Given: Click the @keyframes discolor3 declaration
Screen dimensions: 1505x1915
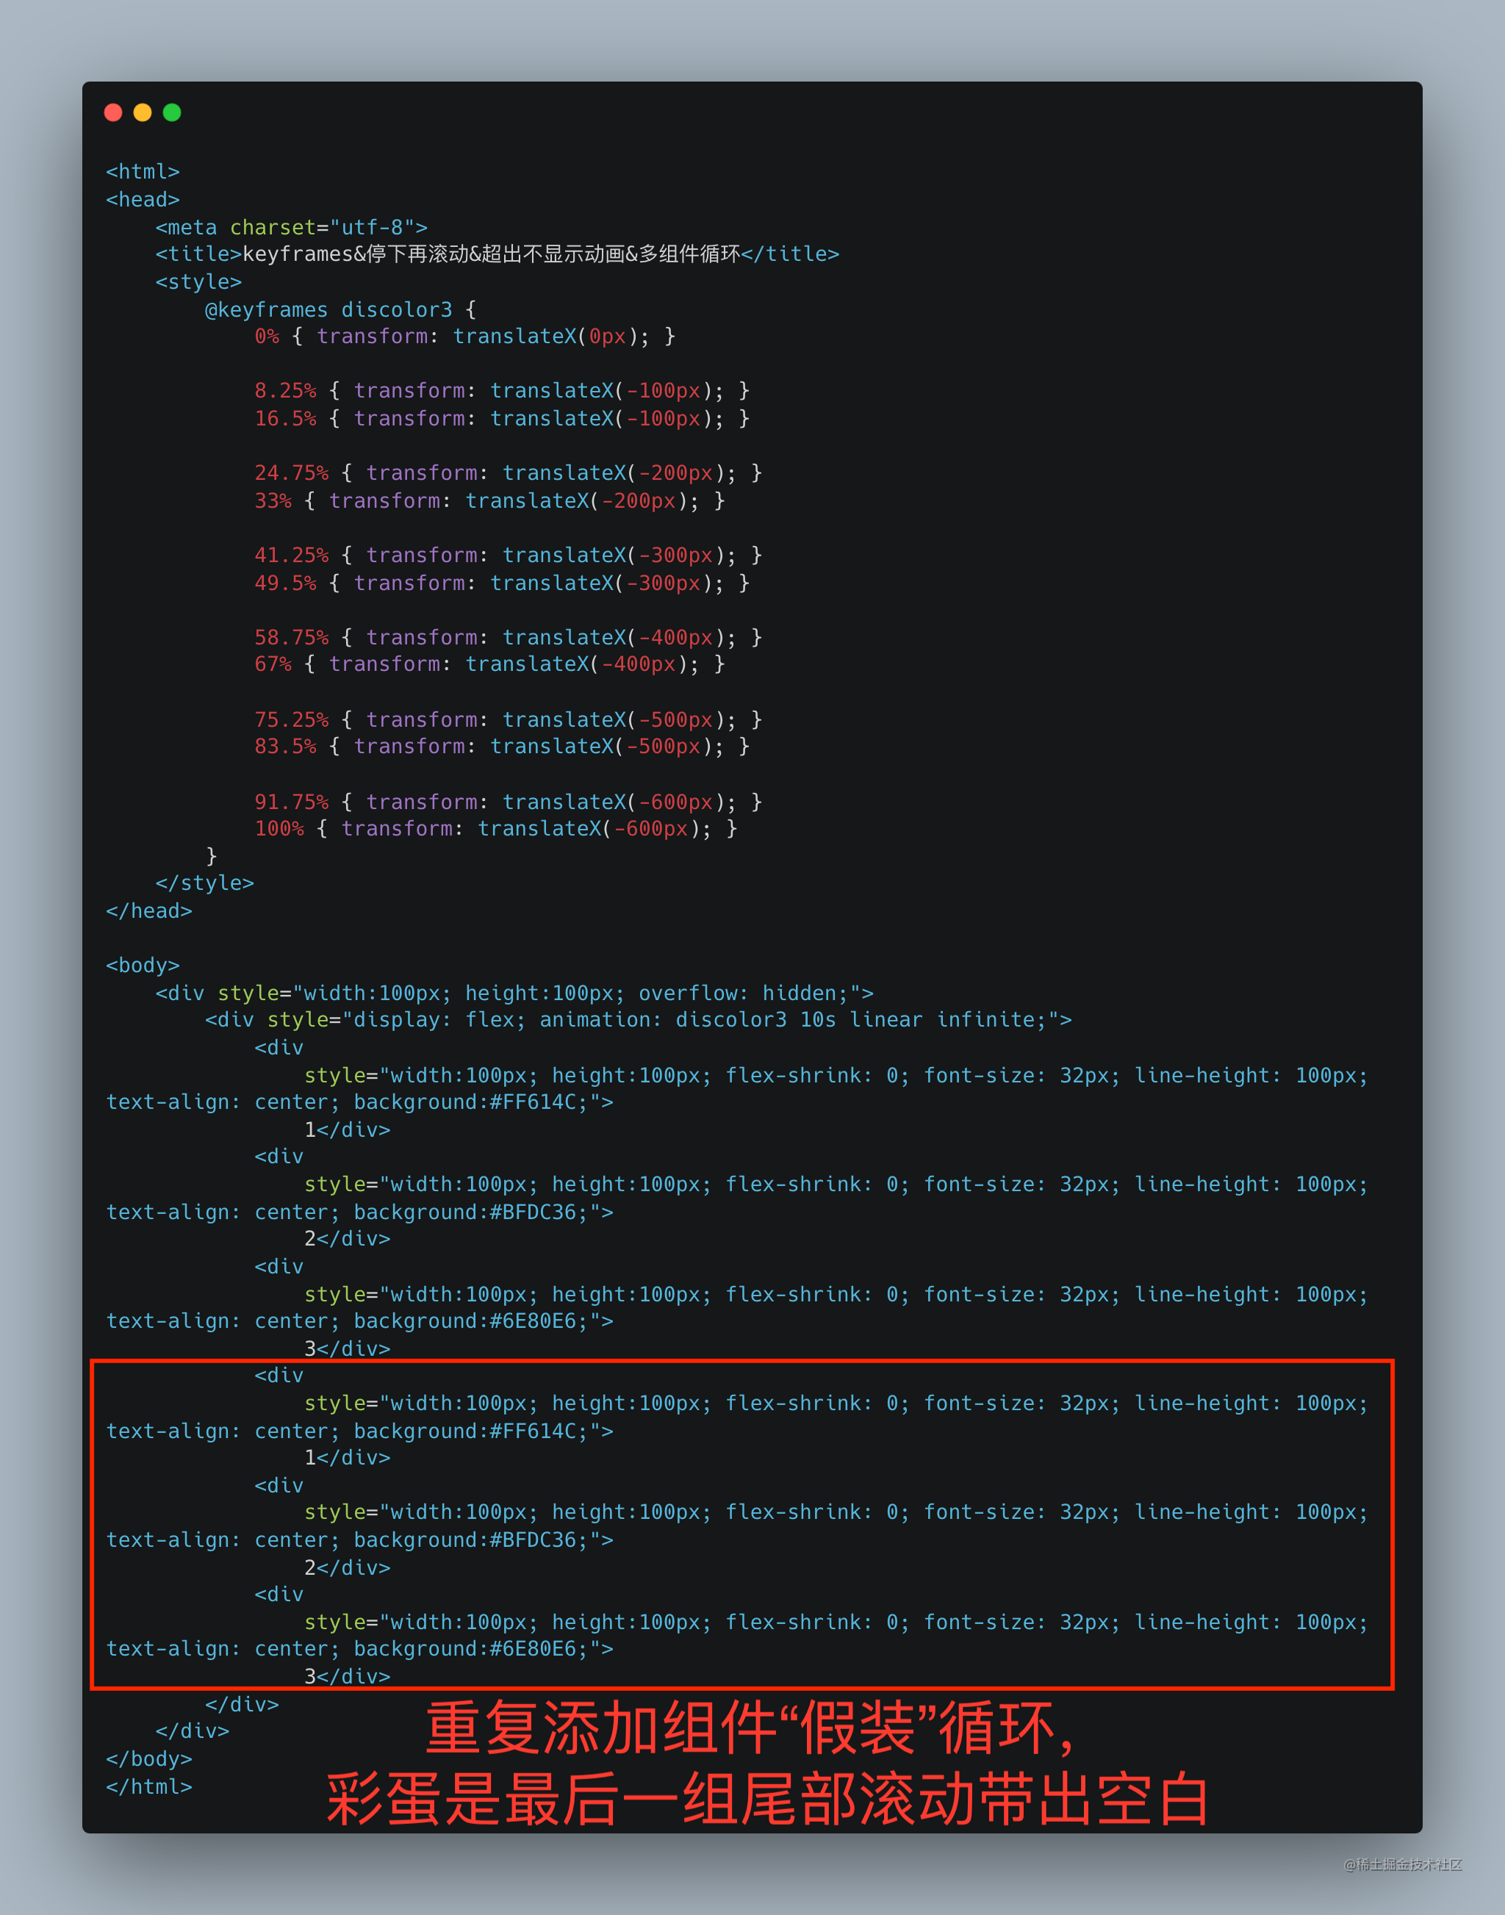Looking at the screenshot, I should coord(341,309).
